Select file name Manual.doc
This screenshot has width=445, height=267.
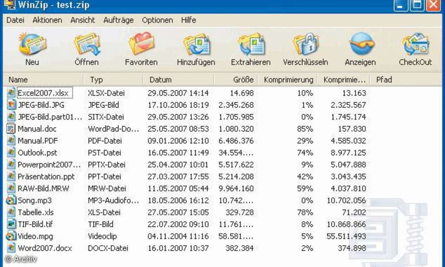tap(37, 129)
